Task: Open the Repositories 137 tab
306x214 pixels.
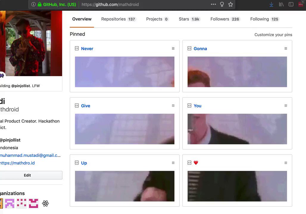Action: pyautogui.click(x=118, y=19)
